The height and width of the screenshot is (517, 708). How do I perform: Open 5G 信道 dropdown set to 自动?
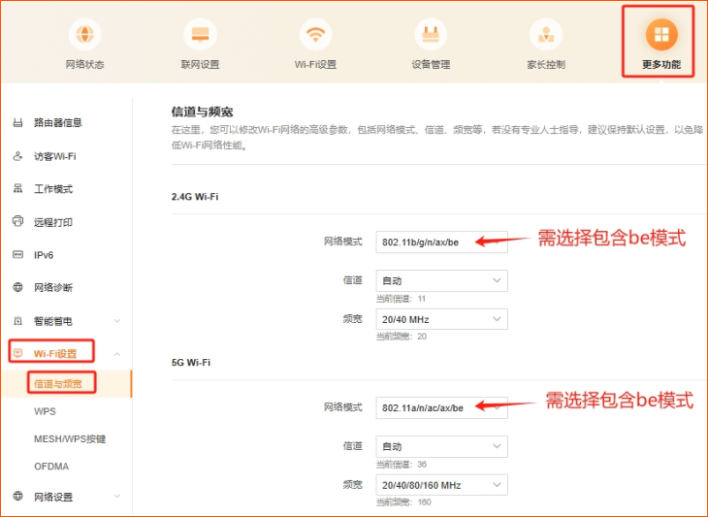(441, 446)
